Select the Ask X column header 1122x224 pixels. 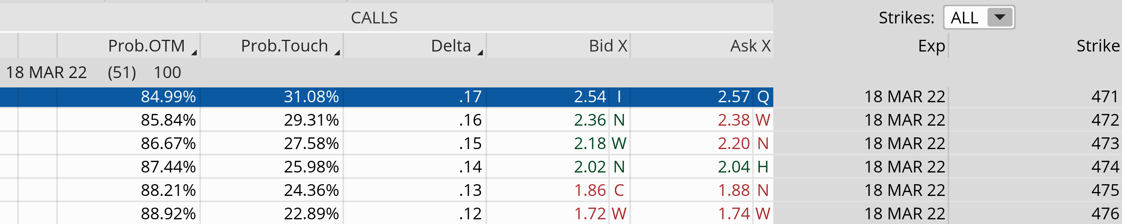[749, 46]
